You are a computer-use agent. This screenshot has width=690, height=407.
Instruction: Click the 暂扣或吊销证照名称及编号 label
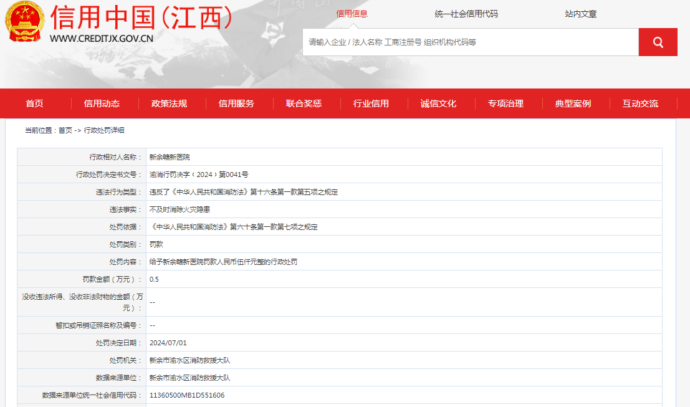98,325
